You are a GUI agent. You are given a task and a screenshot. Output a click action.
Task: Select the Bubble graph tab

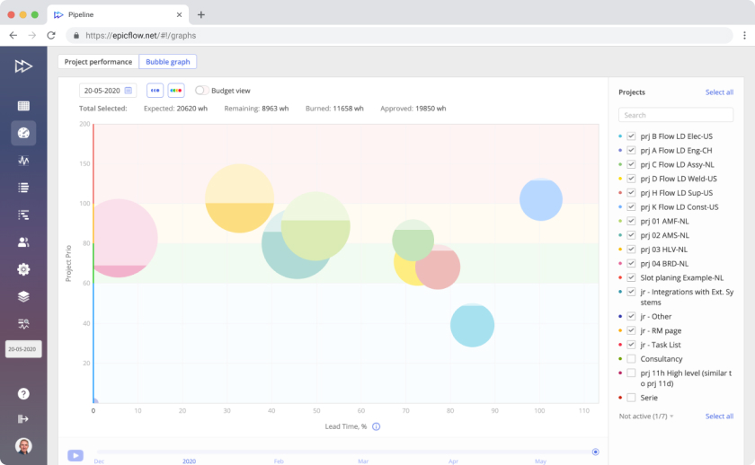point(167,62)
